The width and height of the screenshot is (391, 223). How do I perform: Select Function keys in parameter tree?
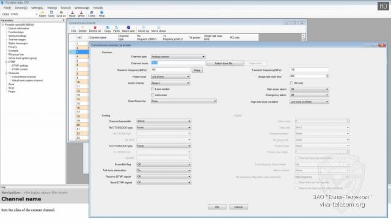point(16,32)
